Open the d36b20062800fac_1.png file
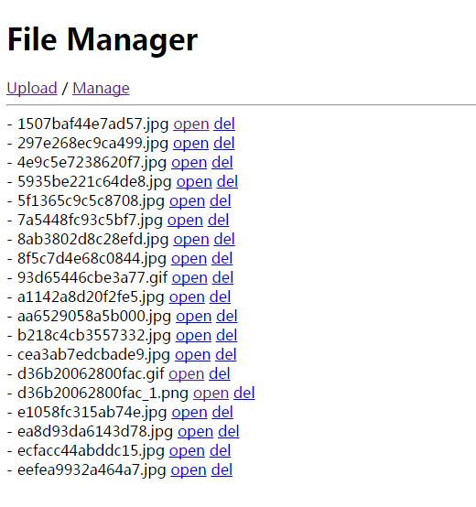The height and width of the screenshot is (507, 476). pyautogui.click(x=211, y=394)
